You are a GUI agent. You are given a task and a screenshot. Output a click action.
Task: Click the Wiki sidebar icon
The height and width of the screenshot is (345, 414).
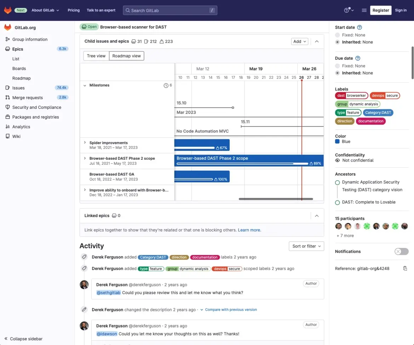pyautogui.click(x=7, y=136)
